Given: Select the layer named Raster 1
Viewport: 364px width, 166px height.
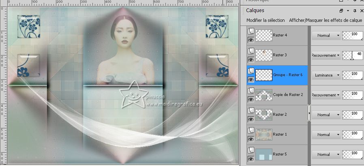Looking at the screenshot, I should pyautogui.click(x=280, y=134).
